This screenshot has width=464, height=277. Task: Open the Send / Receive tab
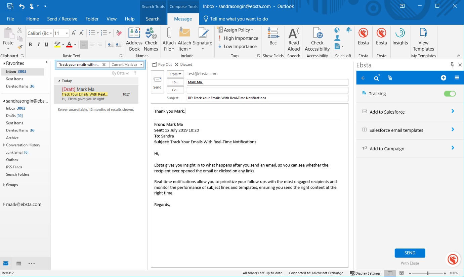[x=62, y=19]
